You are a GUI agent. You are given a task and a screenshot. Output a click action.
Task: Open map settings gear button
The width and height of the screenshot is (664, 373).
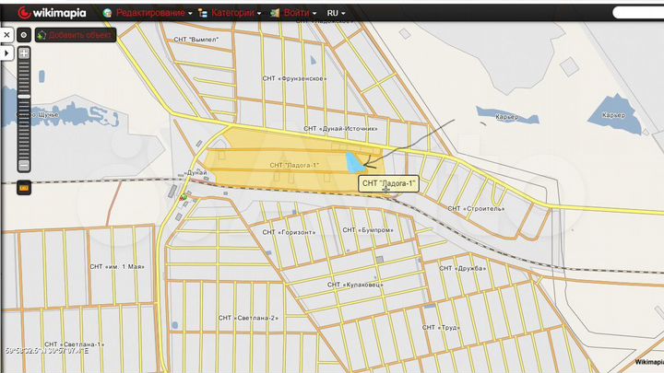(24, 34)
